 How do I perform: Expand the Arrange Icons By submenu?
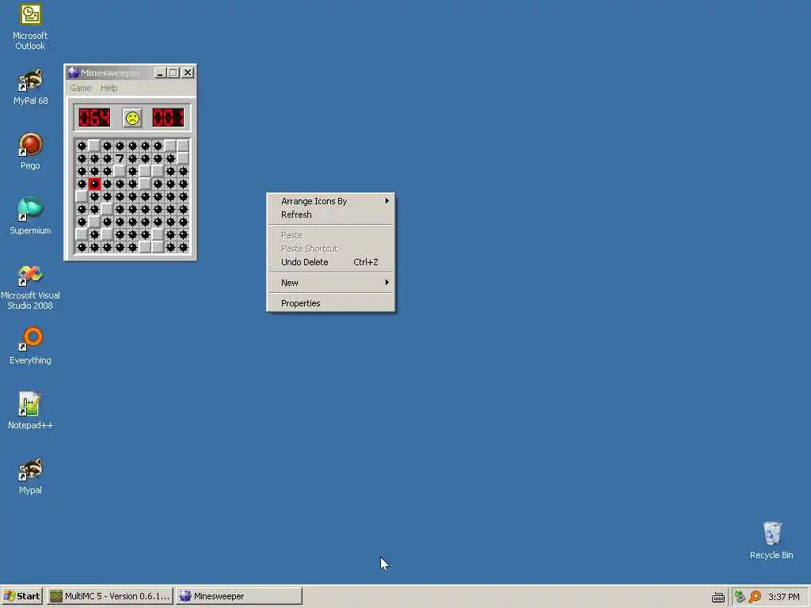tap(330, 201)
